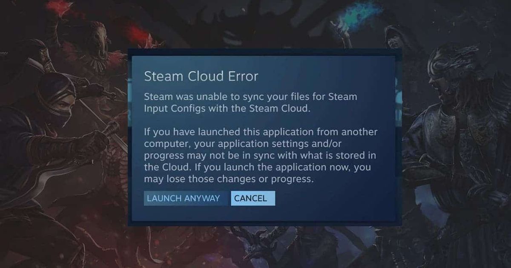
Task: Click the LAUNCH ANYWAY button
Action: (184, 198)
